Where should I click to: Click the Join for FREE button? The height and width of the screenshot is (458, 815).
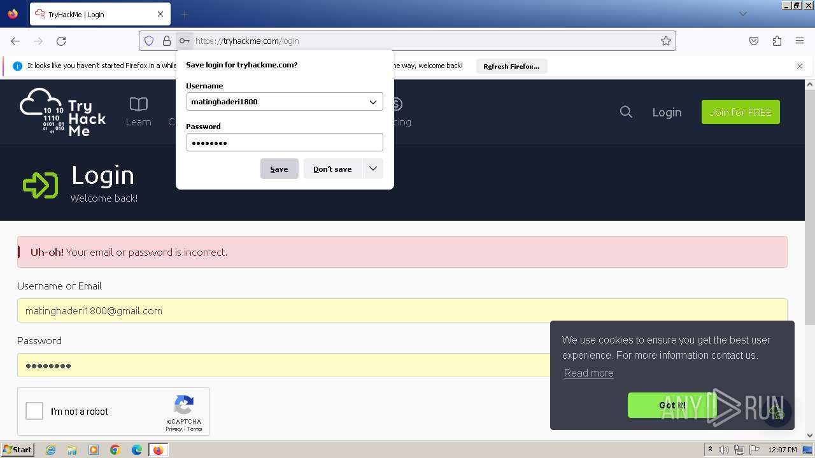(x=741, y=112)
